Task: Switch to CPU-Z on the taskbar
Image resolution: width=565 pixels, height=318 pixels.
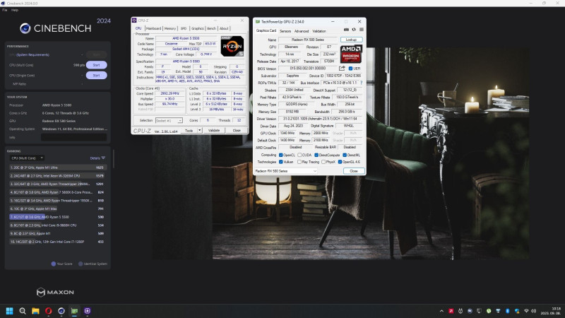Action: (x=87, y=311)
